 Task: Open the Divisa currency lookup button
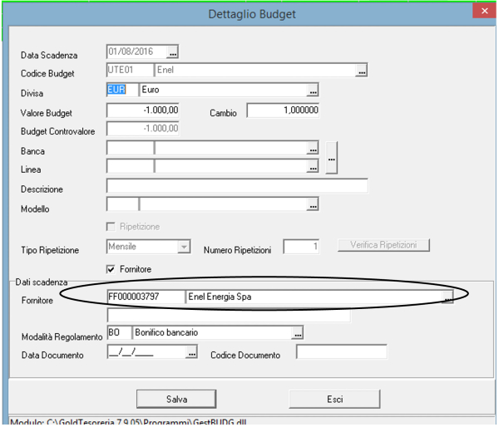click(313, 90)
